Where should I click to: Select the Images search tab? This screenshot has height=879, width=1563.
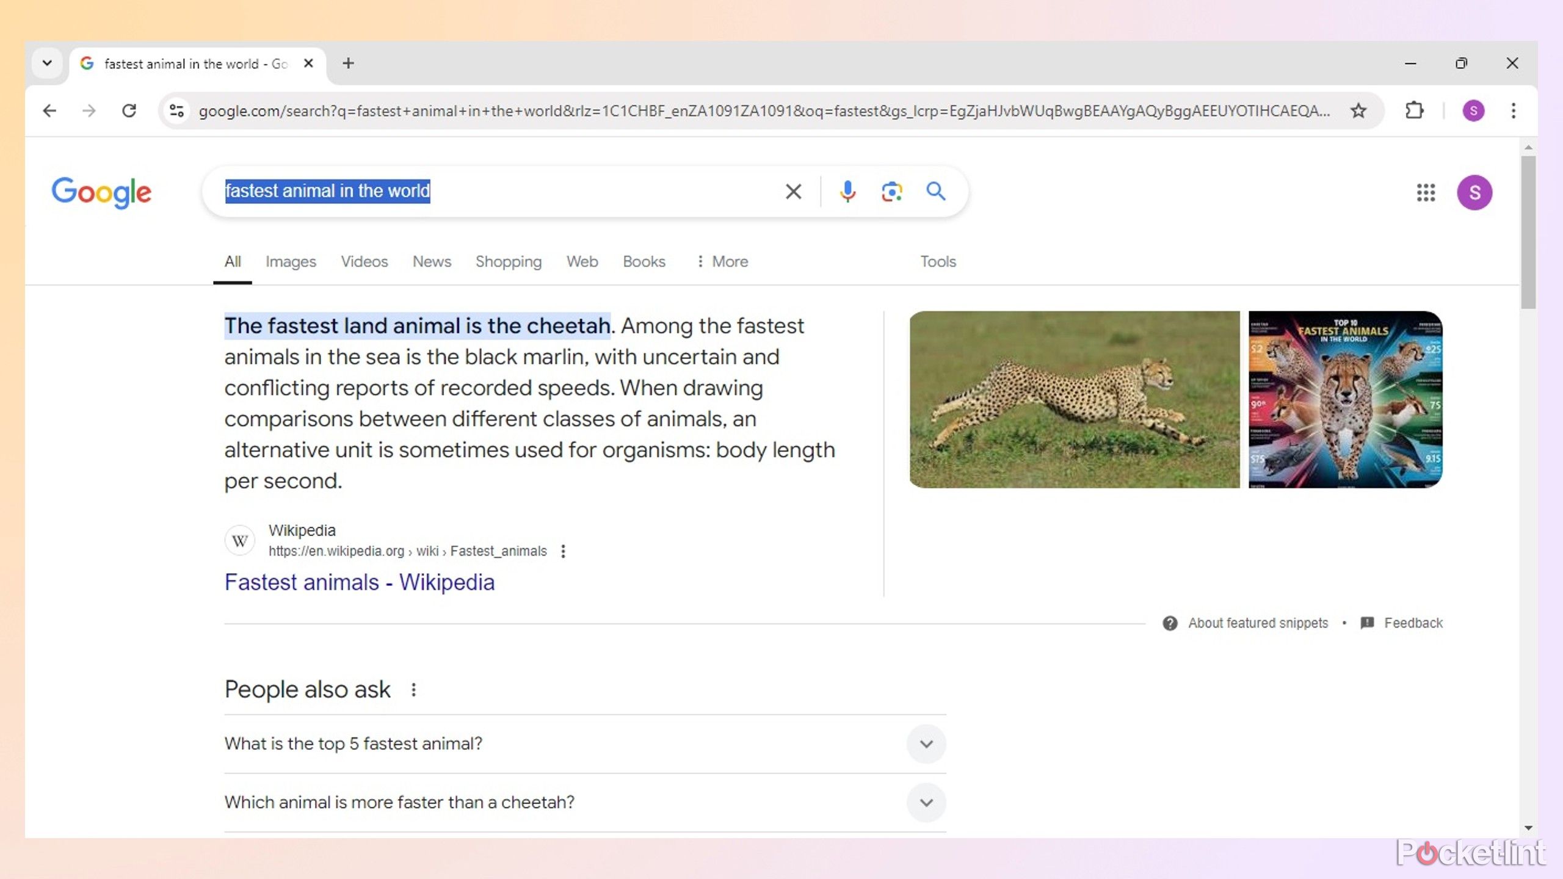tap(291, 261)
